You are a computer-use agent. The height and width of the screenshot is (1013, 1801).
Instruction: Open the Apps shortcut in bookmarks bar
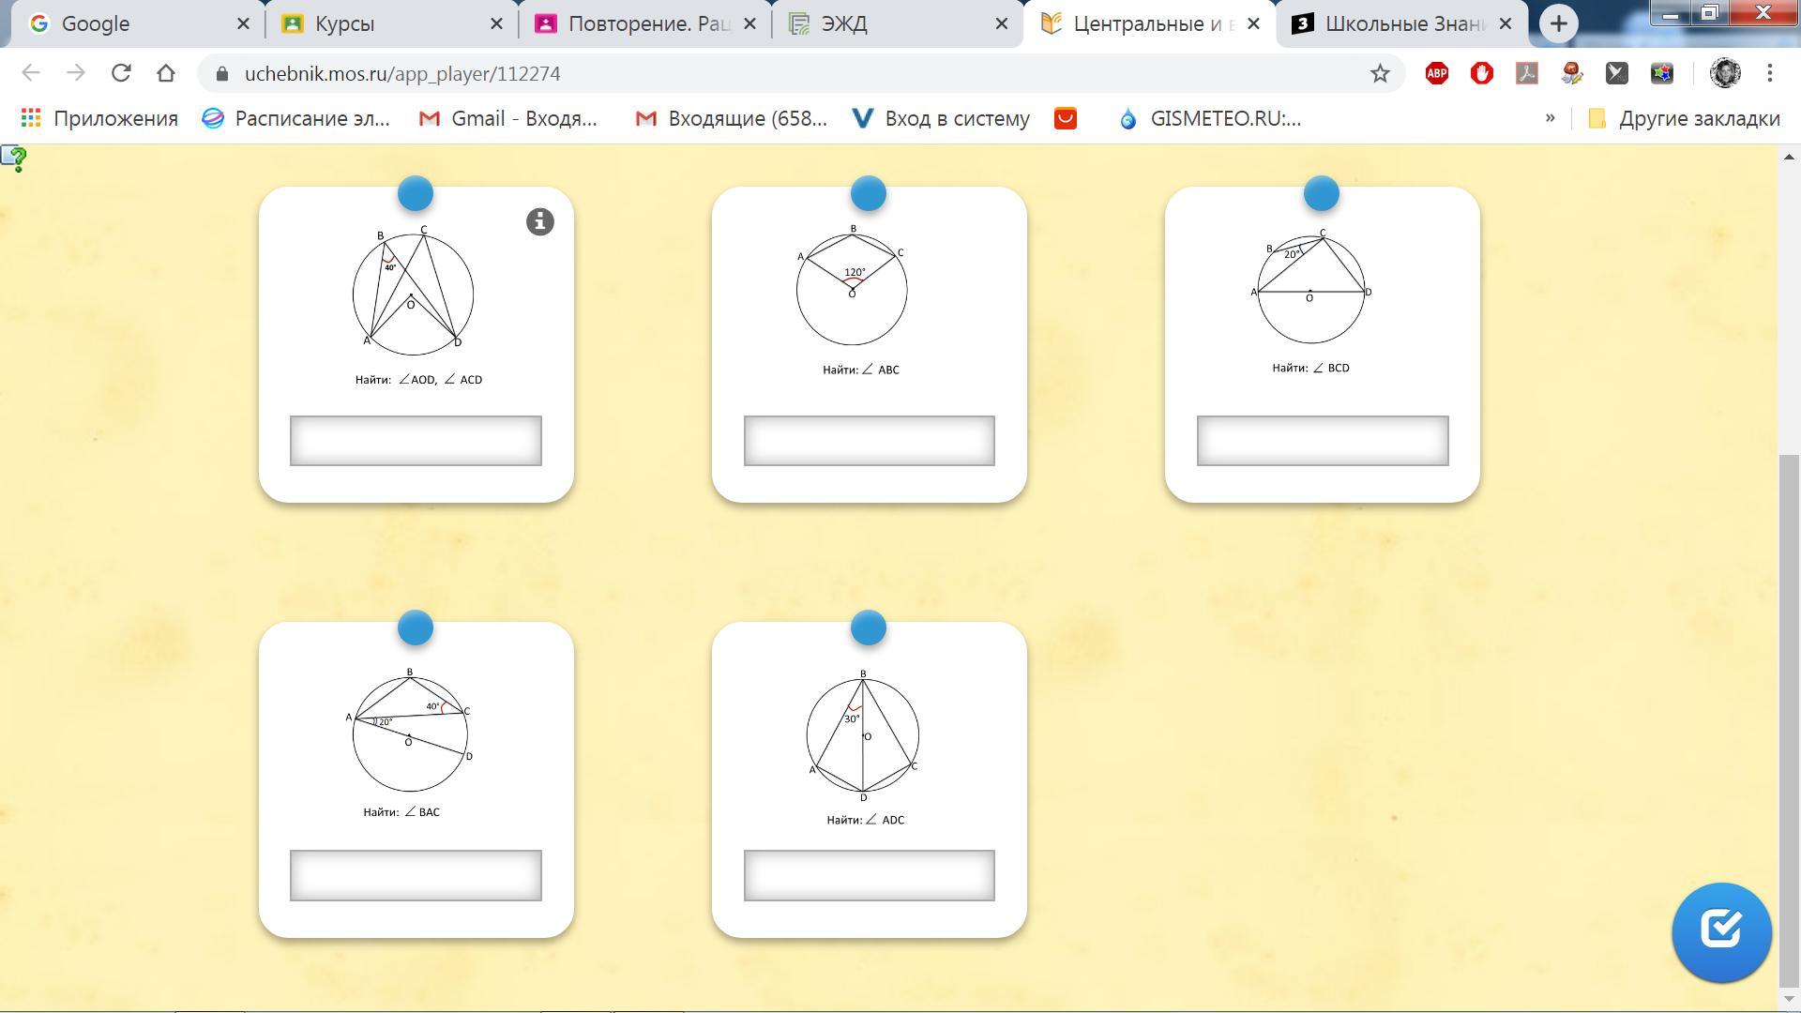pos(98,118)
